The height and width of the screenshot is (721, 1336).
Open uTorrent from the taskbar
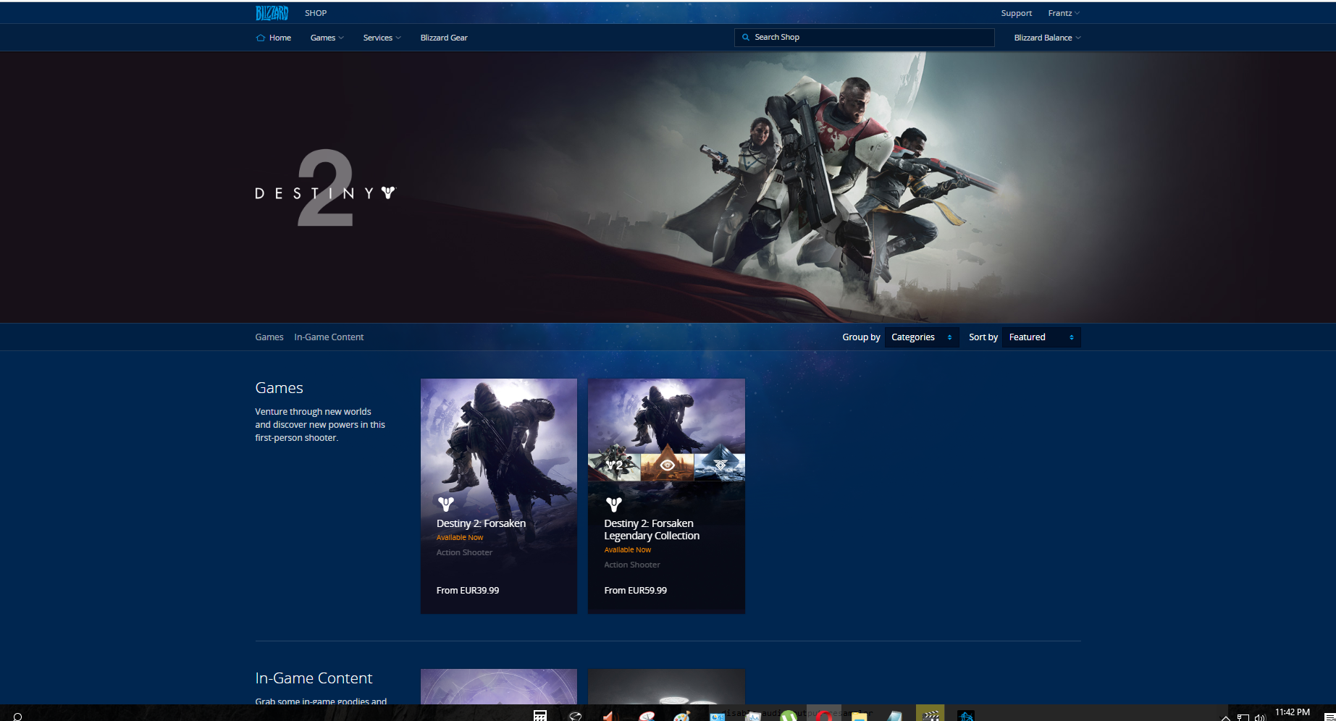tap(789, 715)
